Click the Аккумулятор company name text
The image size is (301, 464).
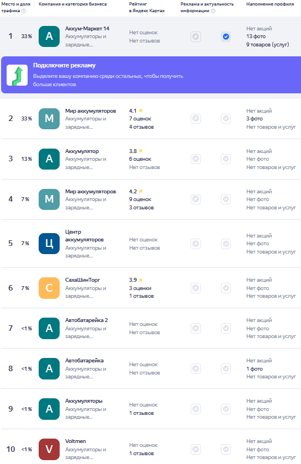82,151
